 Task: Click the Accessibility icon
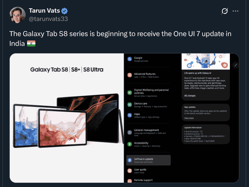point(130,144)
